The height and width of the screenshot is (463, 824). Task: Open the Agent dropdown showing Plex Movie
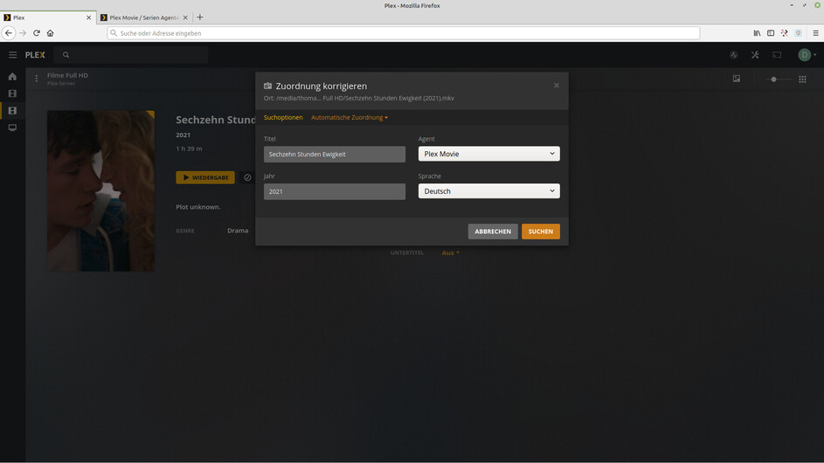coord(488,154)
